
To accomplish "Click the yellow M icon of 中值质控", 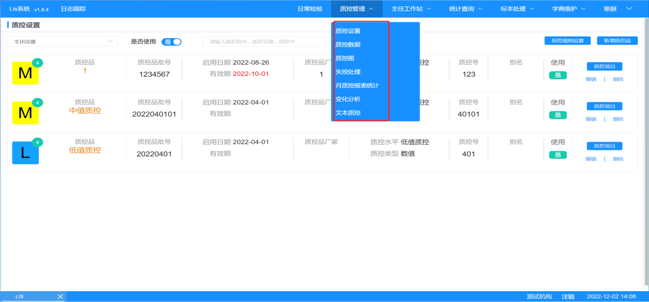I will 25,113.
